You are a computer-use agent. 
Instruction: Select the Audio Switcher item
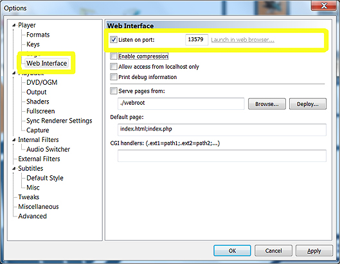pyautogui.click(x=48, y=149)
